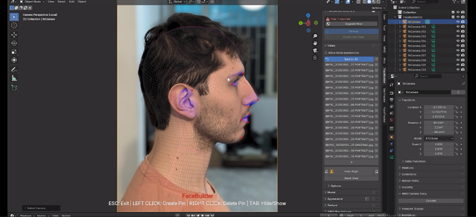Open the XYZ Euler rotation mode dropdown
476x217 pixels.
tap(438, 138)
